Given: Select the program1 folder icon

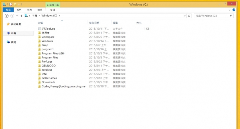Looking at the screenshot, I should pos(39,49).
